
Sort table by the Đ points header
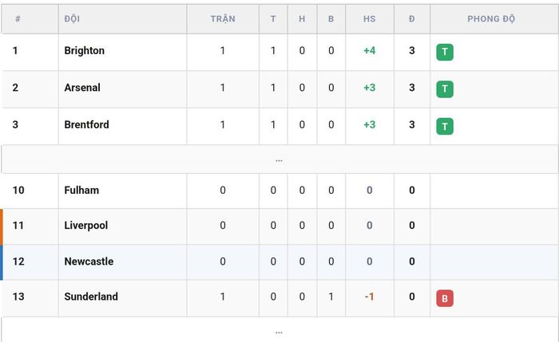(412, 19)
